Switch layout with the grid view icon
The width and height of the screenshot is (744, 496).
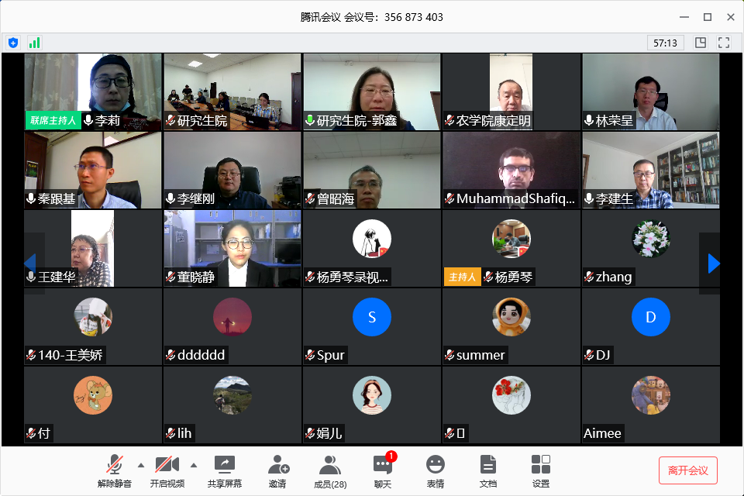click(x=701, y=43)
